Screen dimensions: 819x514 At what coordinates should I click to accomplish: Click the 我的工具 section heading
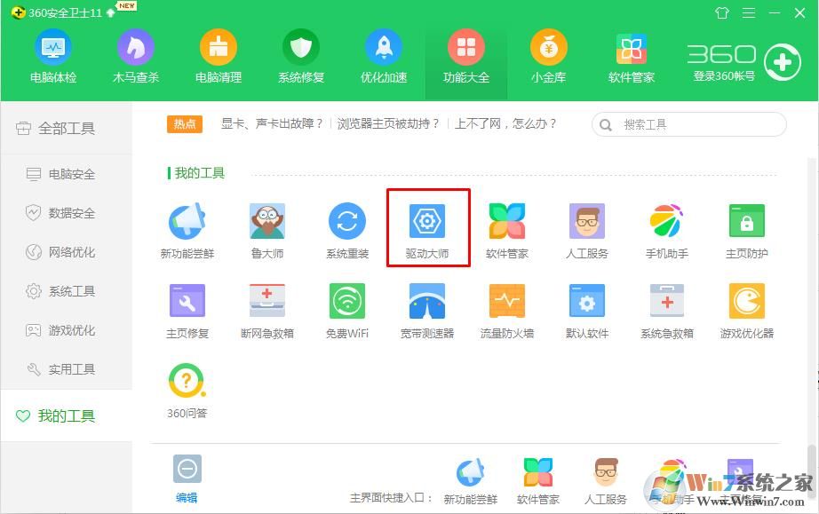pyautogui.click(x=199, y=173)
